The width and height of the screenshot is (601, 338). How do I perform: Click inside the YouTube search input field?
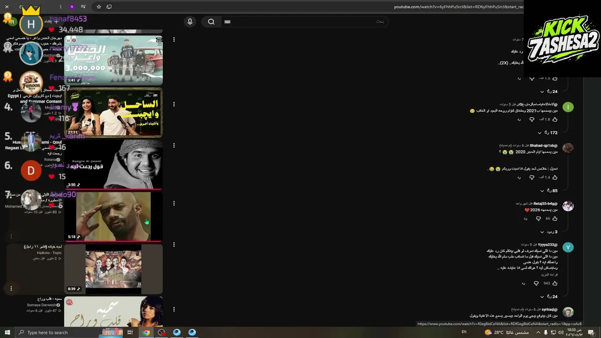click(x=304, y=22)
